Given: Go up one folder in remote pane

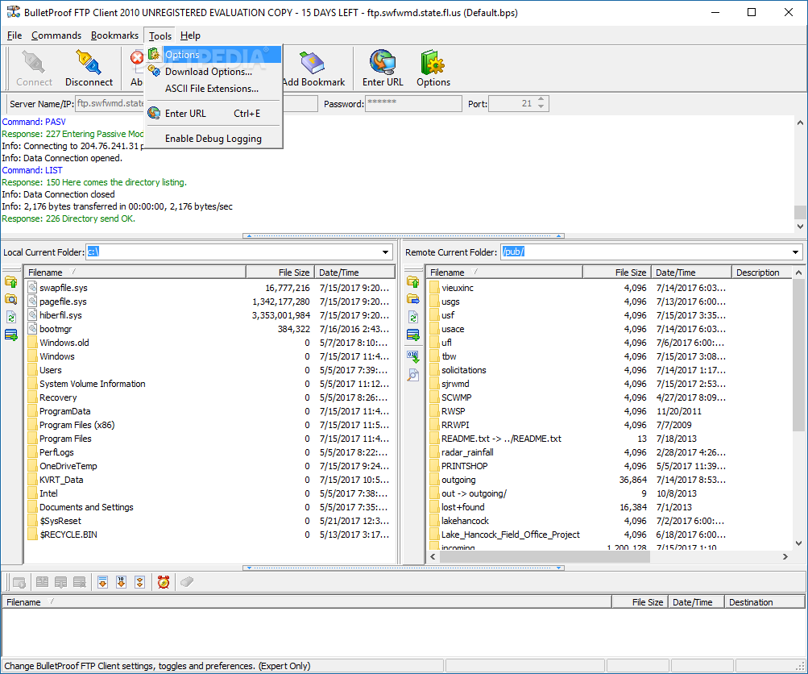Looking at the screenshot, I should (412, 282).
